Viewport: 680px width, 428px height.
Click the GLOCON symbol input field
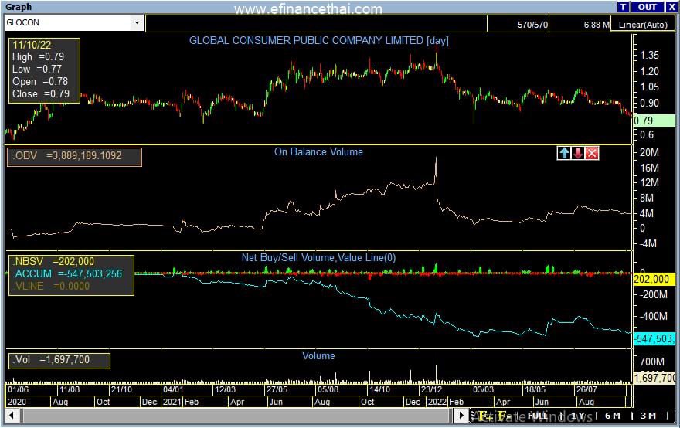[68, 22]
